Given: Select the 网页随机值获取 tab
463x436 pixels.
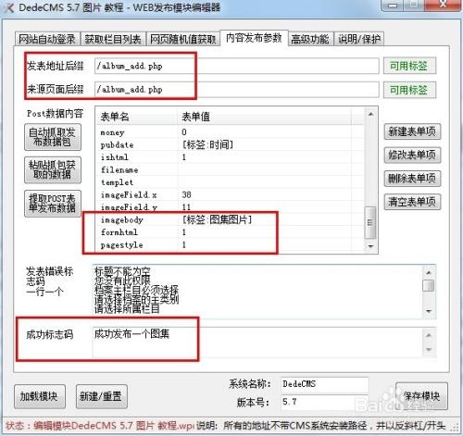Looking at the screenshot, I should coord(182,39).
